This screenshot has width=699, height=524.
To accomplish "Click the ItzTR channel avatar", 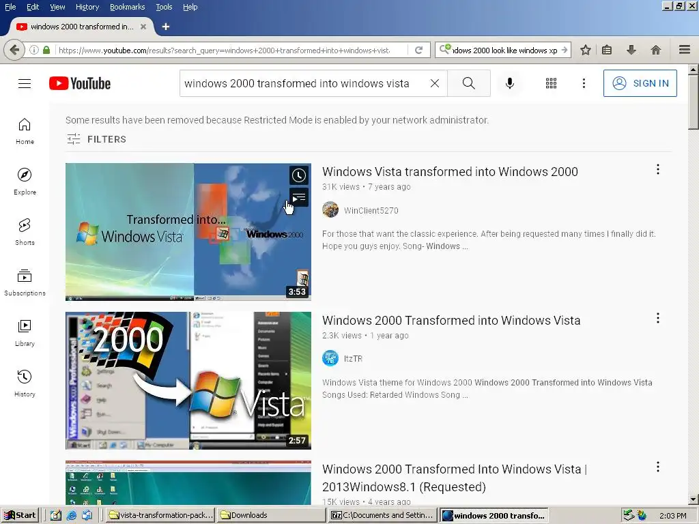I will click(x=330, y=358).
